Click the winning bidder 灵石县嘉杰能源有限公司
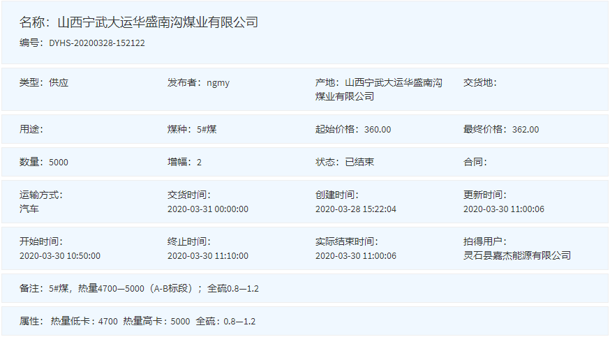Image resolution: width=610 pixels, height=337 pixels. [517, 255]
